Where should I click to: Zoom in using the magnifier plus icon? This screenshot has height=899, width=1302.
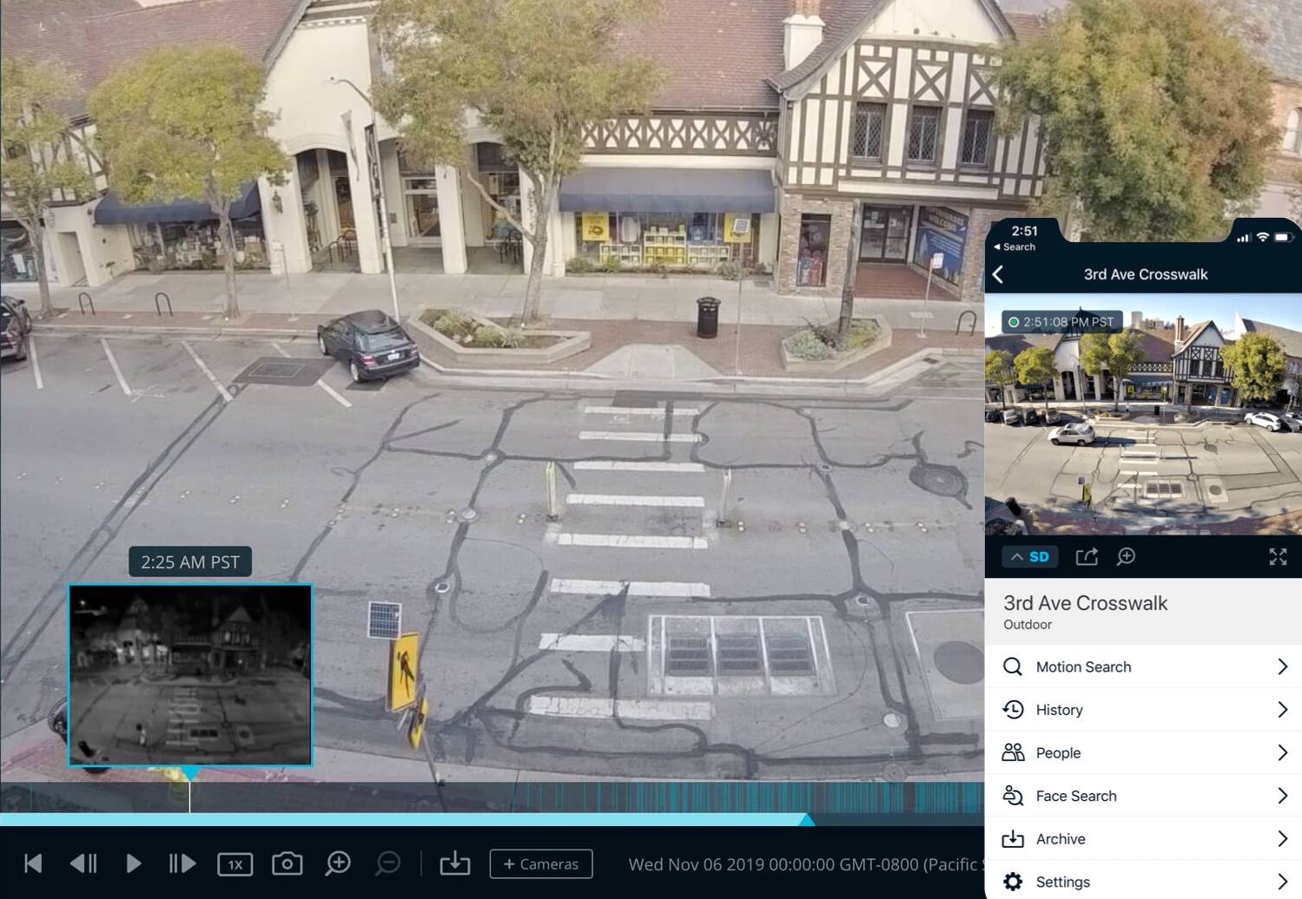[x=338, y=863]
